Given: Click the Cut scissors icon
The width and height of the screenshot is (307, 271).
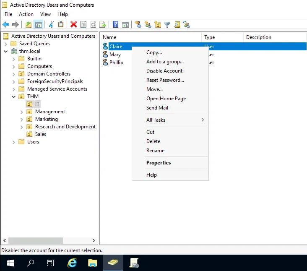Looking at the screenshot, I should 51,24.
